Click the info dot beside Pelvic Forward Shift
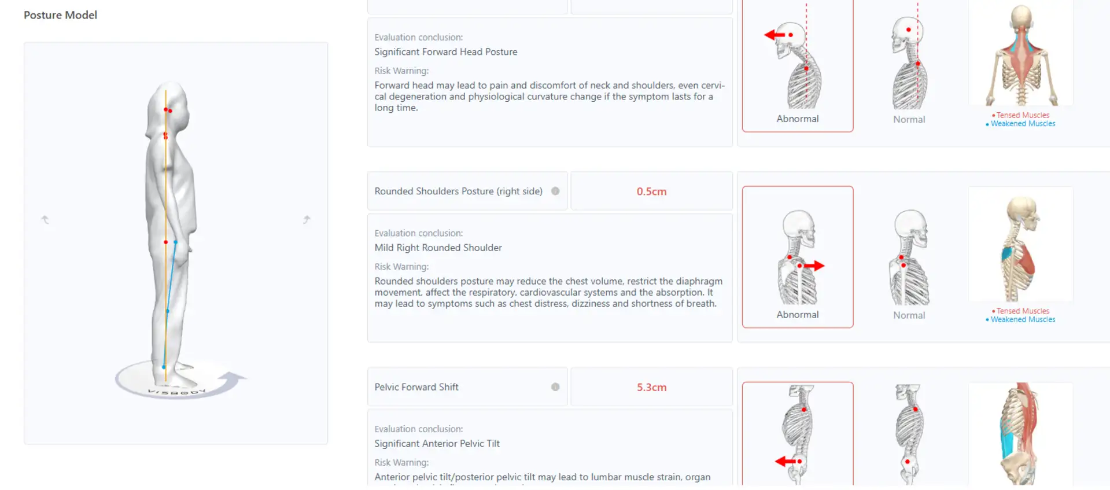This screenshot has width=1110, height=490. click(555, 387)
